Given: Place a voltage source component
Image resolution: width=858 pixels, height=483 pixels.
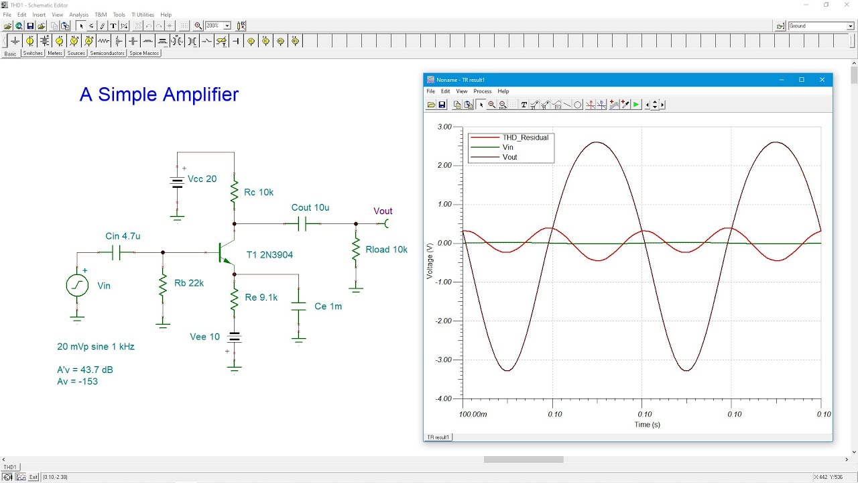Looking at the screenshot, I should click(29, 41).
